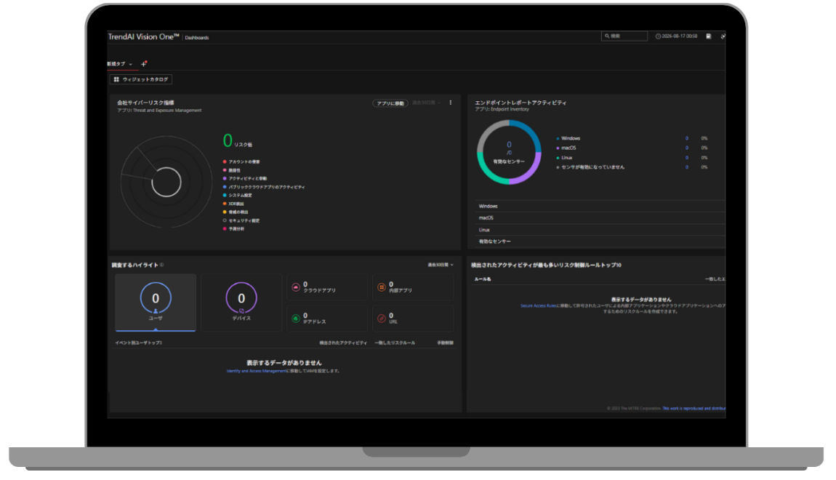Image resolution: width=836 pixels, height=480 pixels.
Task: Expand the date range dropdown on cyber risk widget
Action: point(426,103)
